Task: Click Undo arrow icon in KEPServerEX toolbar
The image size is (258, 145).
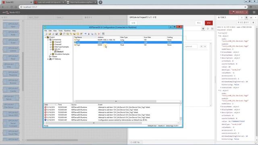Action: 85,34
